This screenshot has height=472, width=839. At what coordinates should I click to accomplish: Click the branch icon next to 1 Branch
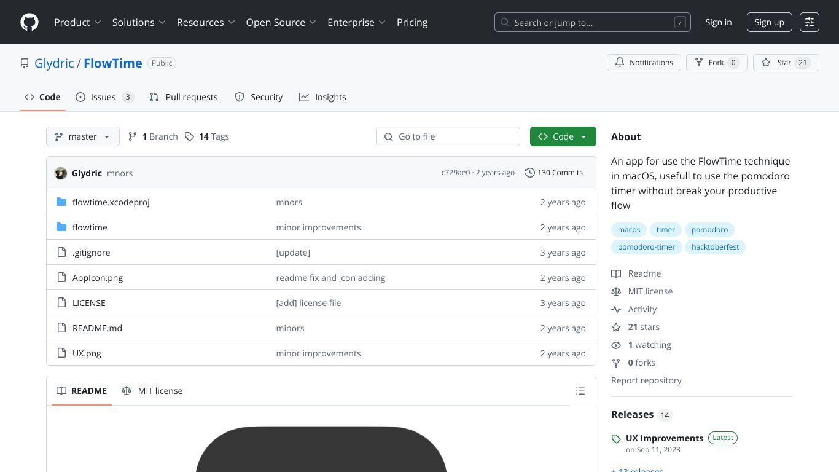tap(133, 136)
